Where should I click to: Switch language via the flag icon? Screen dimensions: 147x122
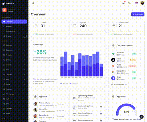pos(137,3)
